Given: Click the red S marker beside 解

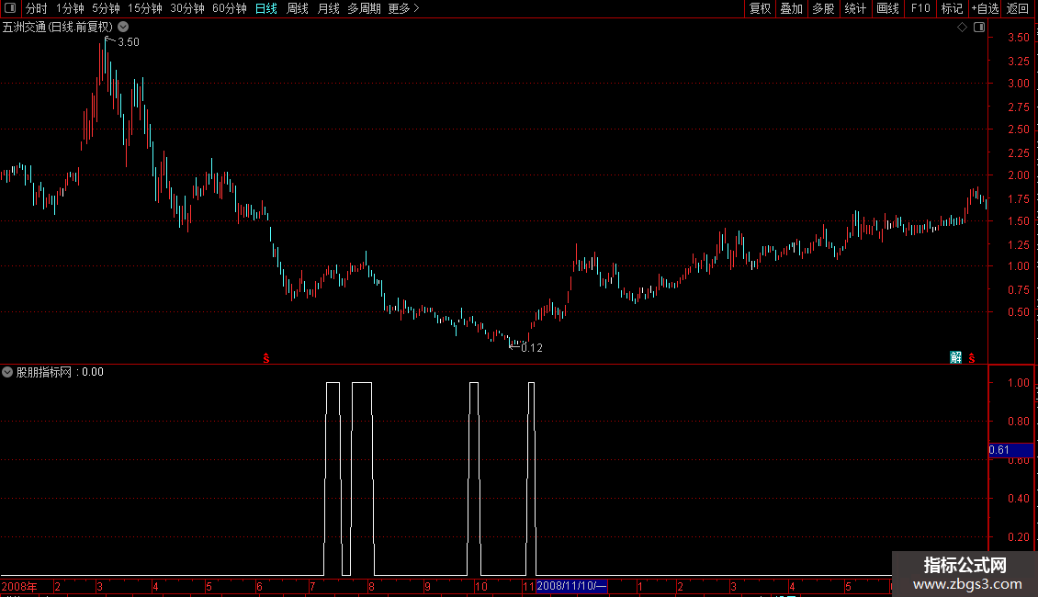Looking at the screenshot, I should click(972, 358).
